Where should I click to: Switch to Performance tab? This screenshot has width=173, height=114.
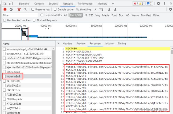point(85,4)
